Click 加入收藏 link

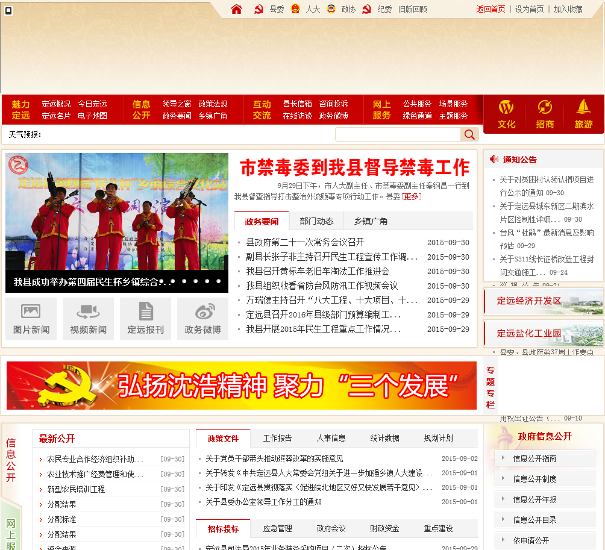[568, 9]
